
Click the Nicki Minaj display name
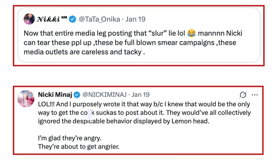pyautogui.click(x=55, y=95)
